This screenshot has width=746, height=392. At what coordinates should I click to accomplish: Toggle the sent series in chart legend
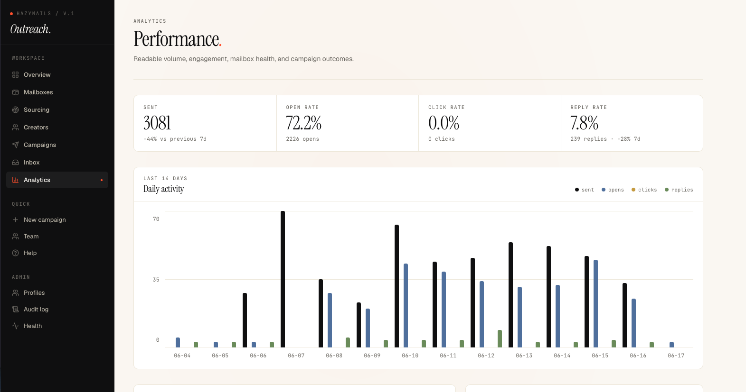[x=584, y=190]
